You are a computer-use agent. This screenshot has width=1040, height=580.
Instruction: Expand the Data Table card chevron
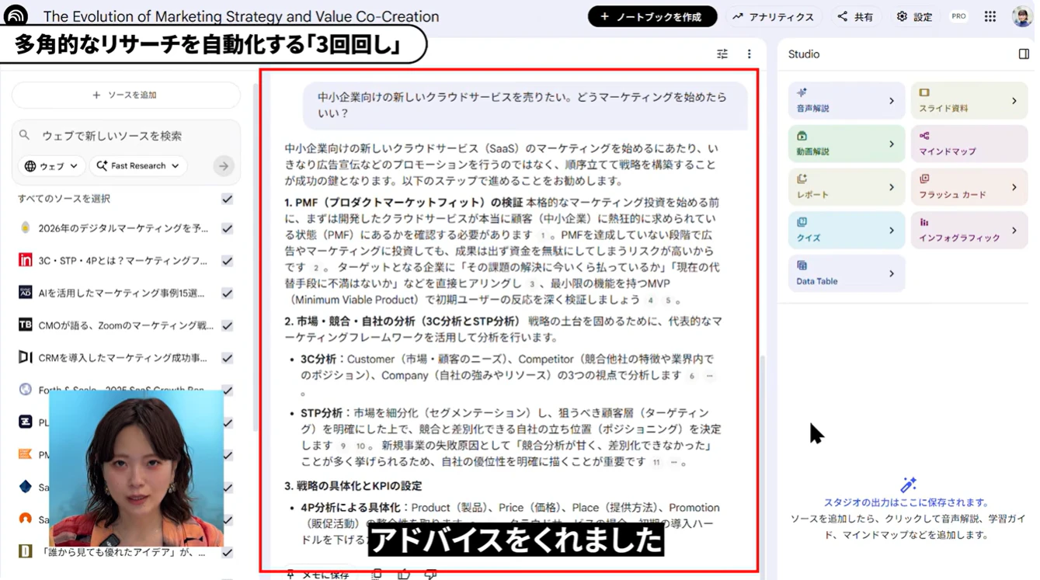(892, 273)
